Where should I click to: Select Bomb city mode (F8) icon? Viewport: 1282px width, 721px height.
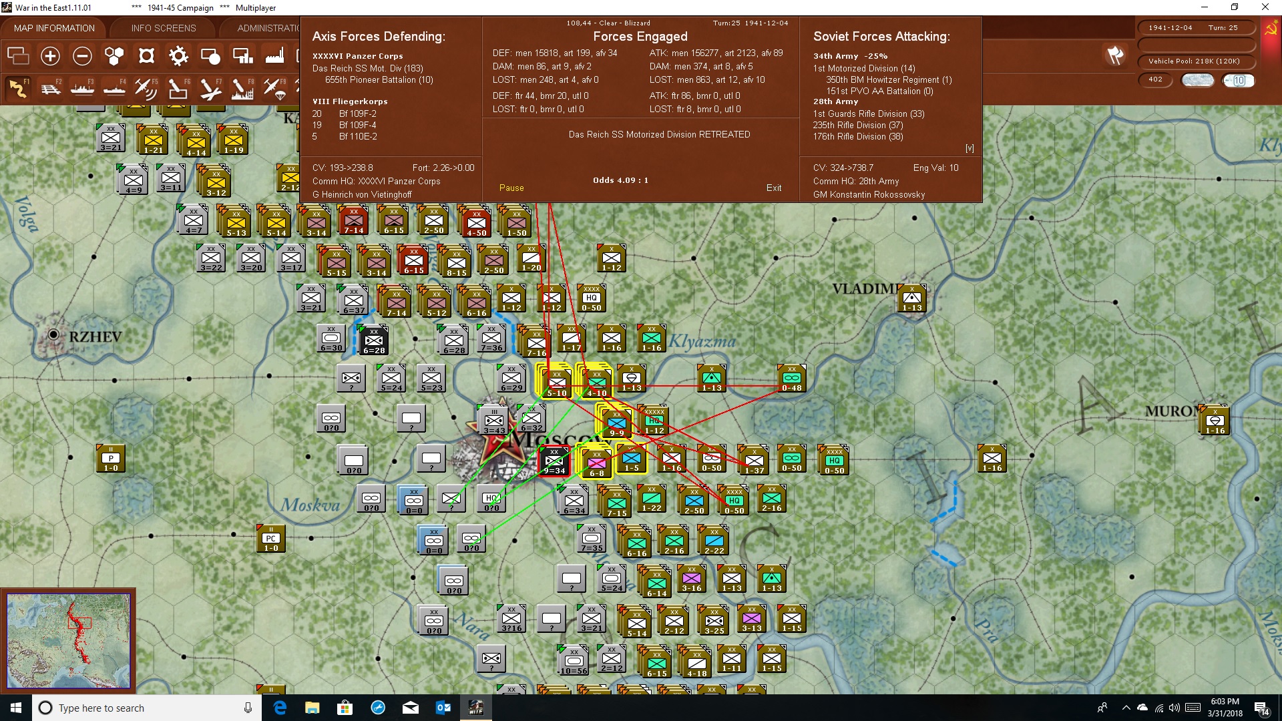point(242,88)
